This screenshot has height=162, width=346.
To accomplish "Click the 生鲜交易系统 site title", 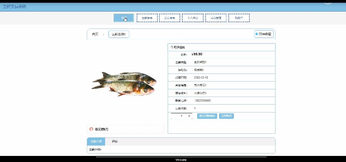I will (14, 7).
